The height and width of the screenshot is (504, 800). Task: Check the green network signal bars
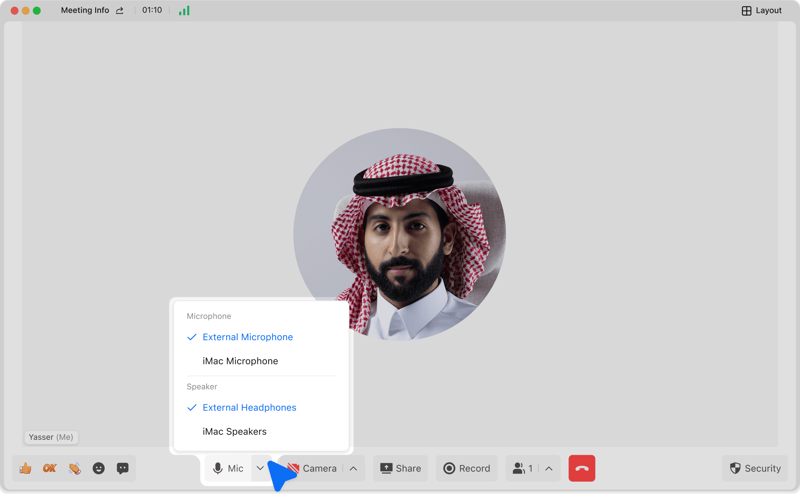tap(184, 10)
